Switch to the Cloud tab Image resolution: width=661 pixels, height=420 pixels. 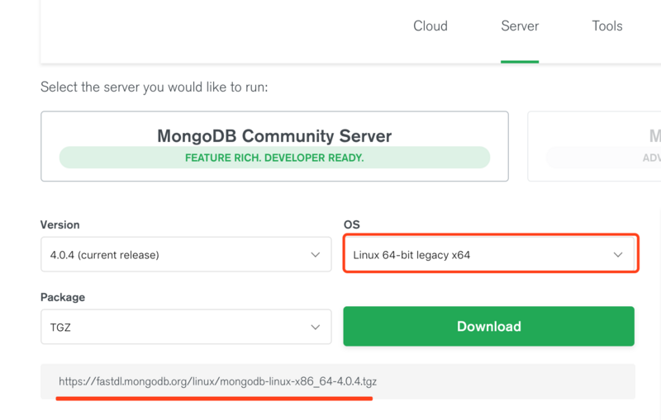point(430,26)
